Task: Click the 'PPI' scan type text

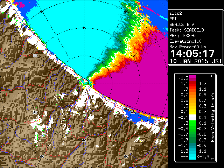Action: click(173, 19)
